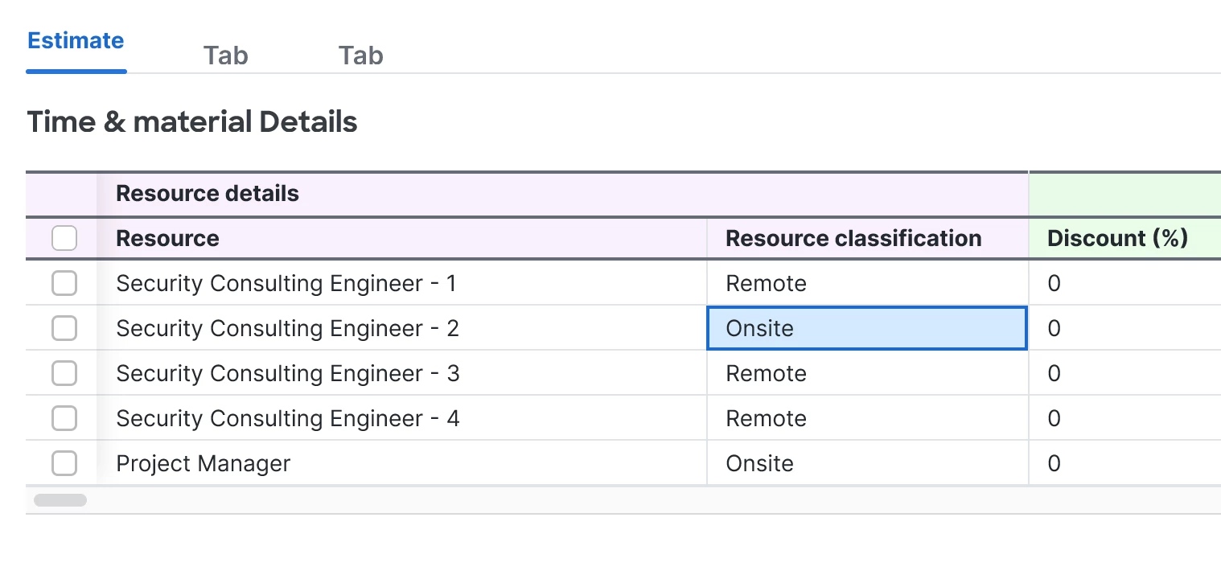Open the second Tab label
Viewport: 1221px width, 579px height.
pyautogui.click(x=225, y=55)
